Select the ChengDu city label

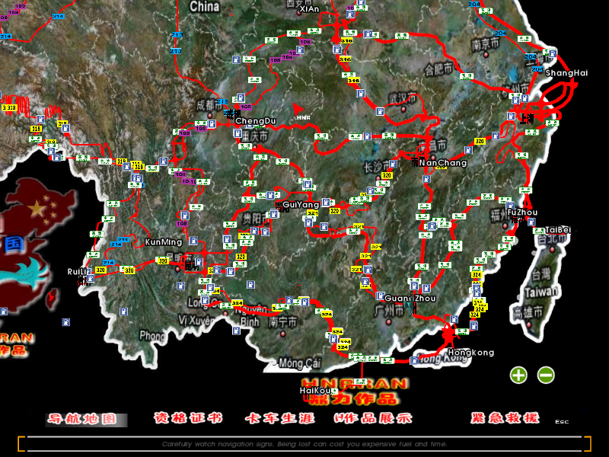(256, 121)
